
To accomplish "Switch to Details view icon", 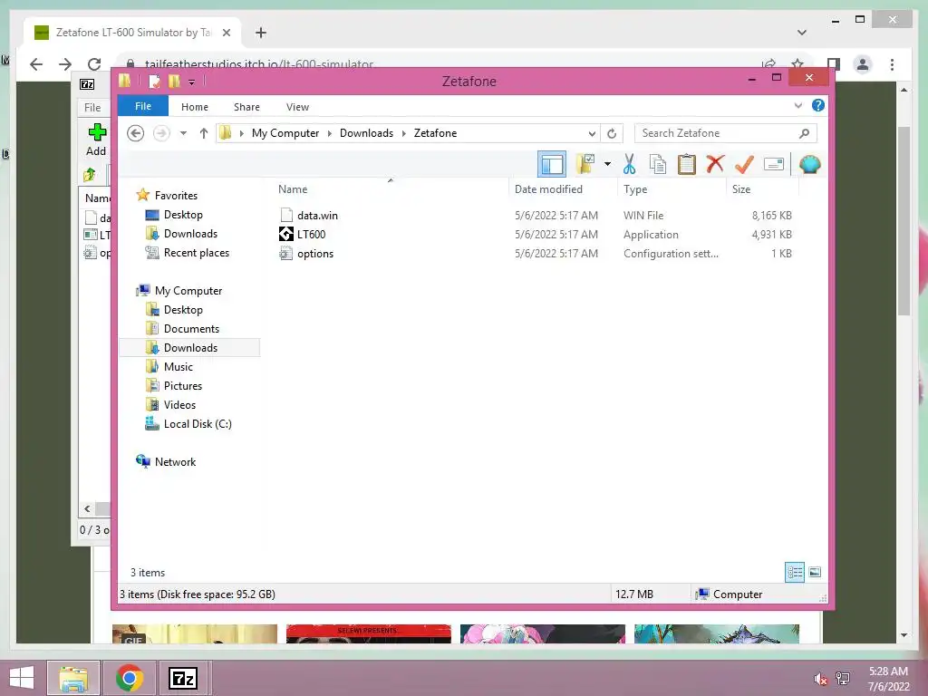I will [795, 572].
